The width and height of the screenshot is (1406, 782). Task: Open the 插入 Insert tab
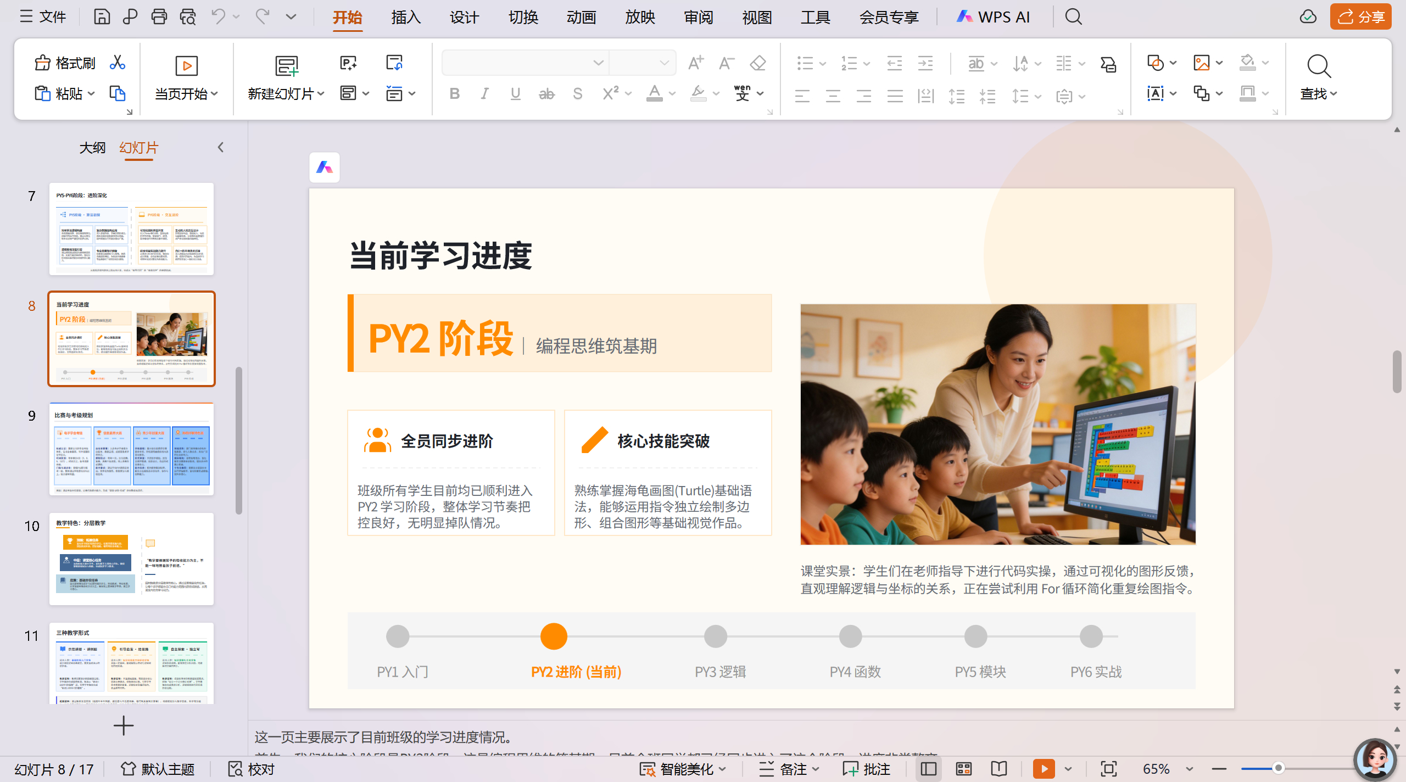tap(406, 17)
